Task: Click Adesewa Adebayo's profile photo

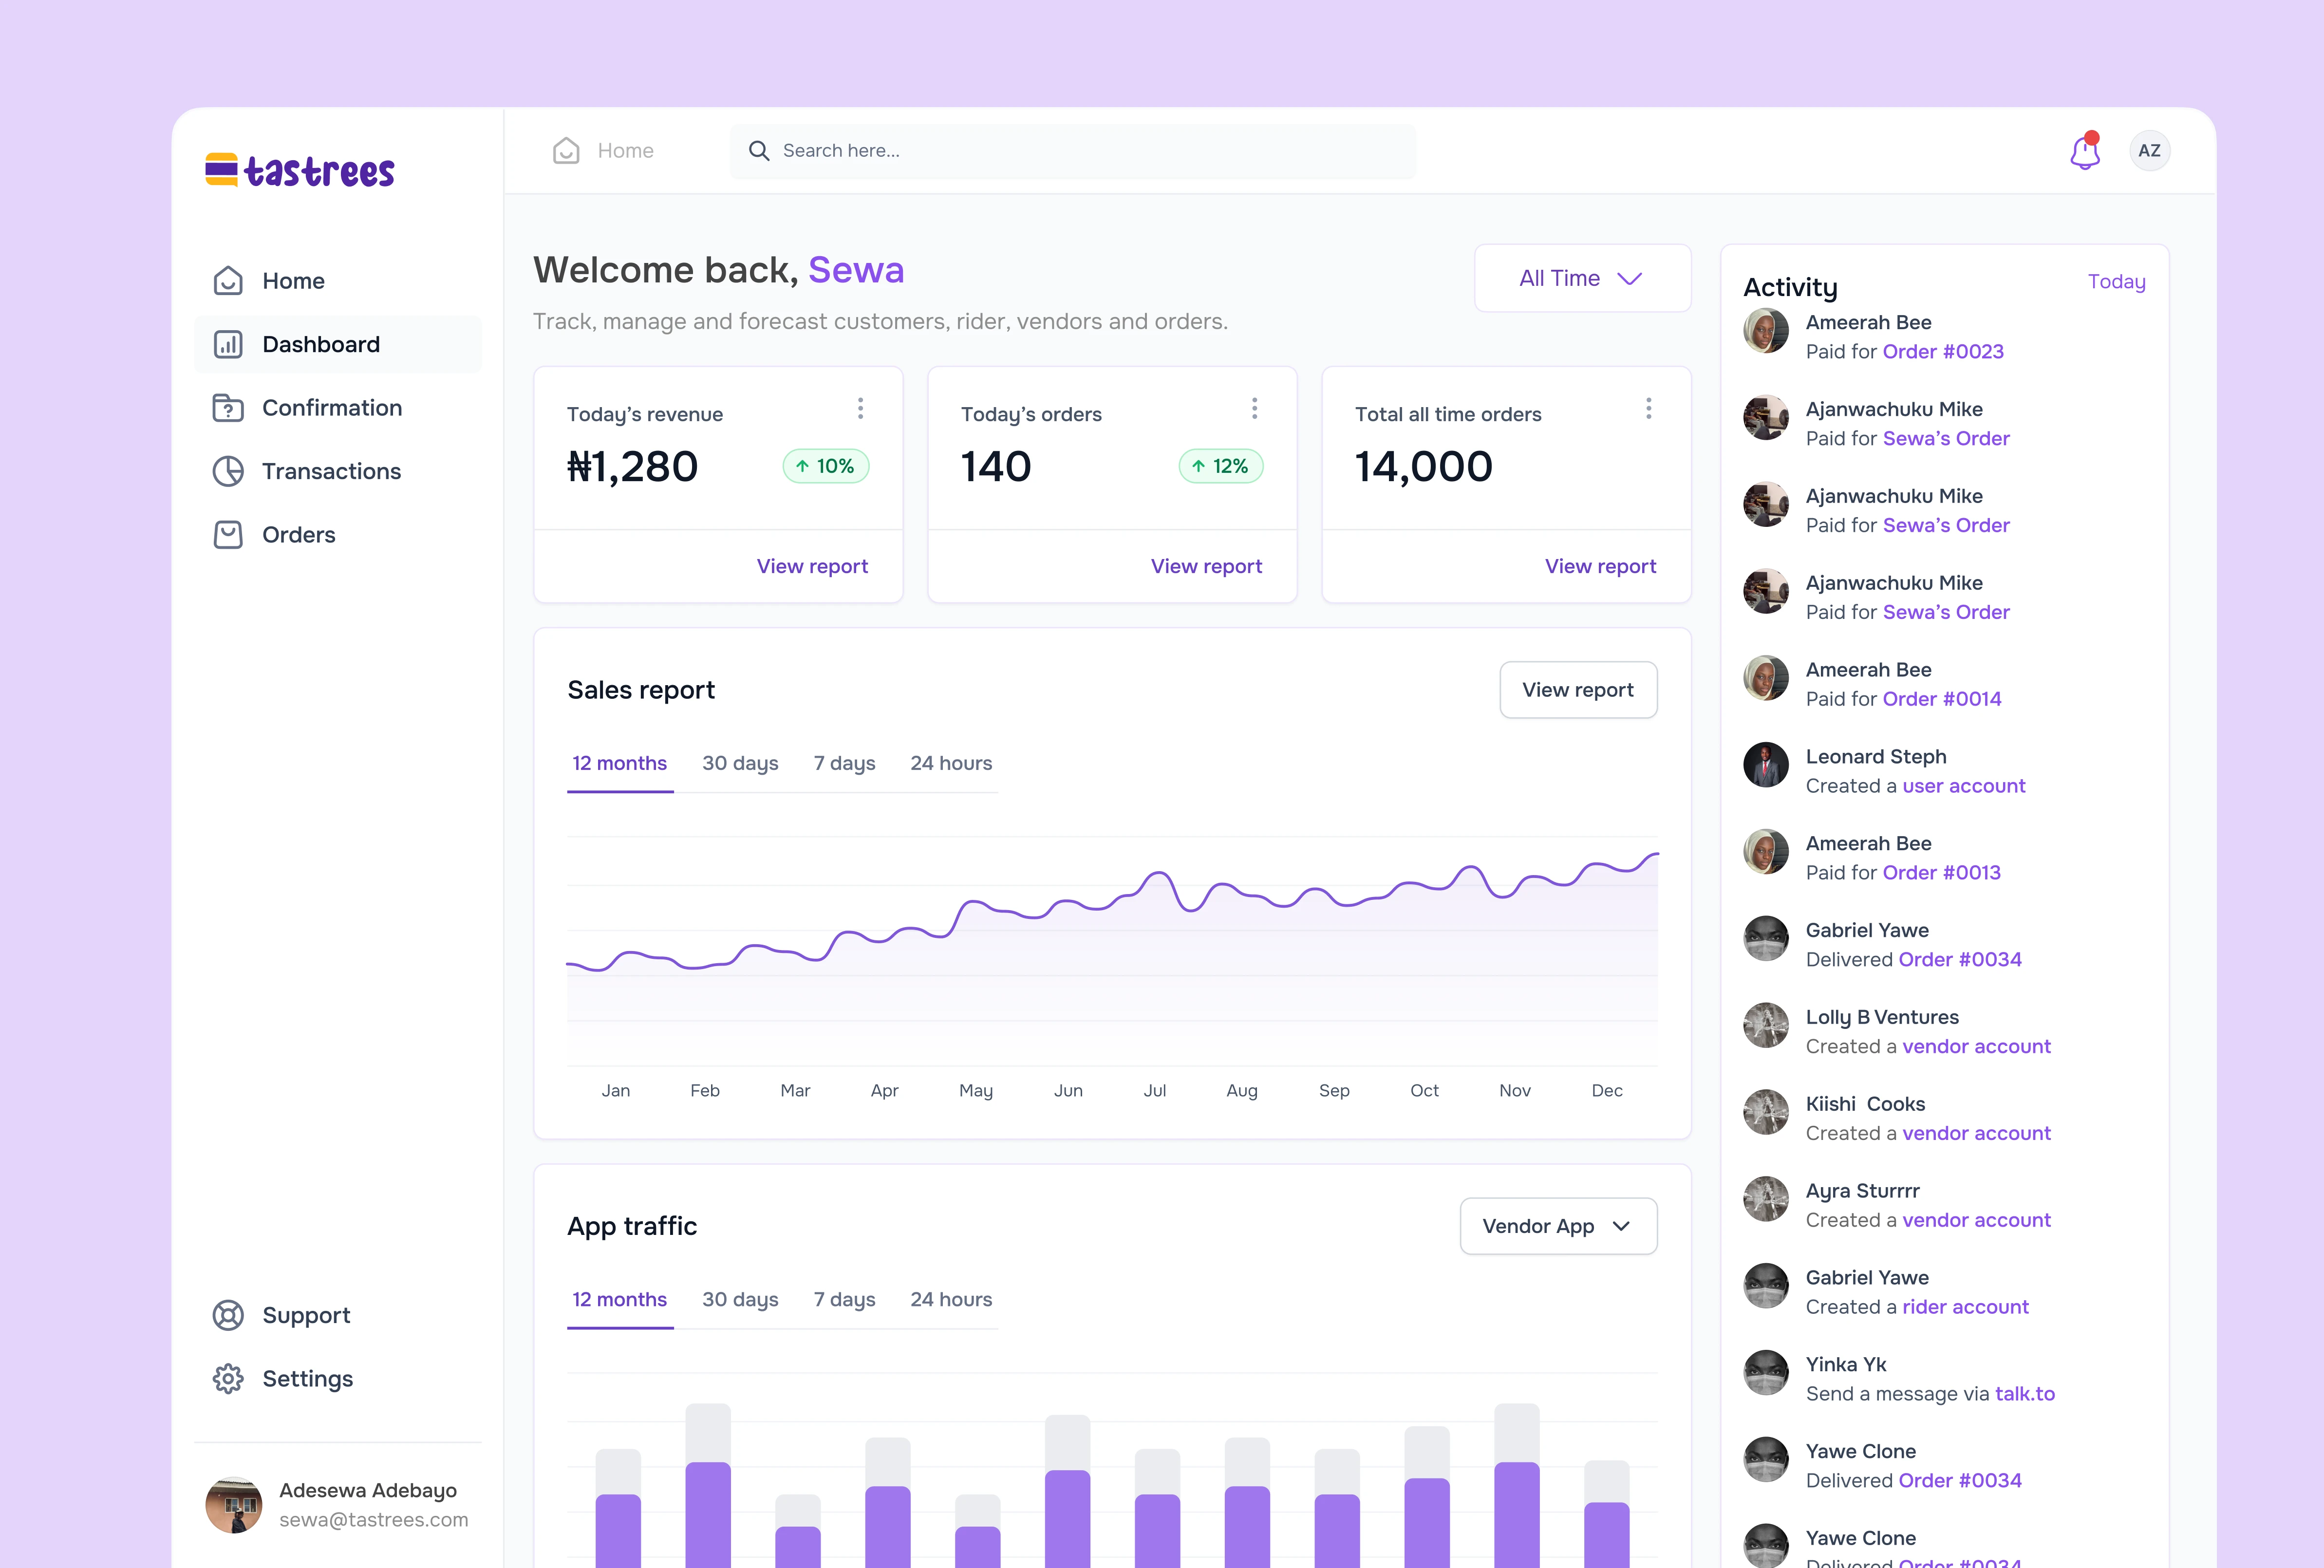Action: pos(234,1505)
